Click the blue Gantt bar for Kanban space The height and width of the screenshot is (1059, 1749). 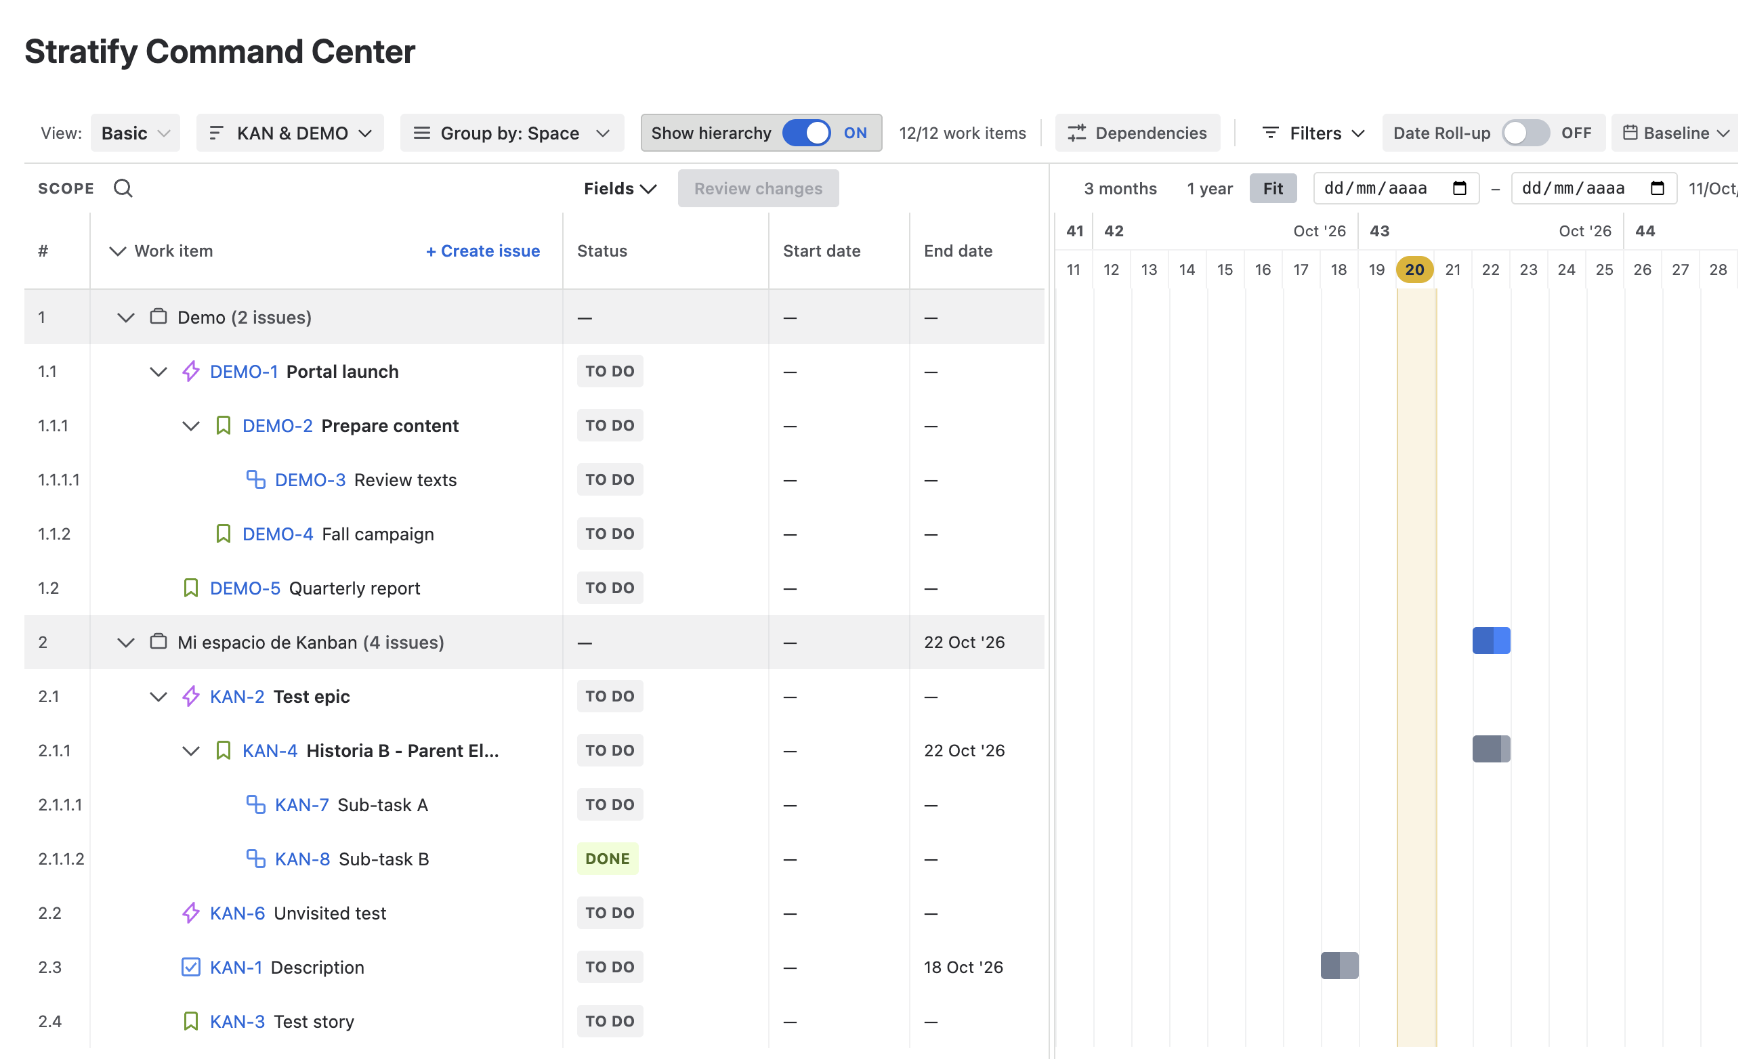(1491, 641)
